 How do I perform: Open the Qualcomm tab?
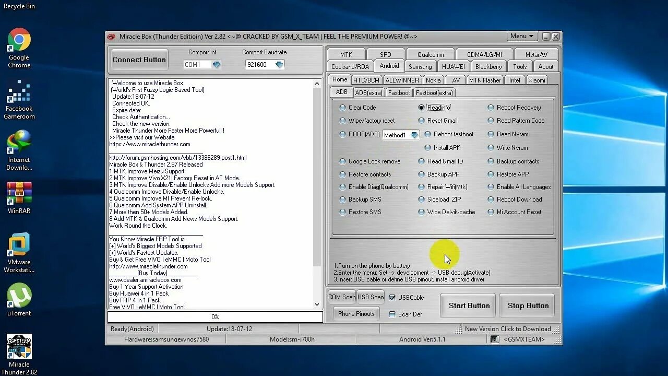coord(431,54)
